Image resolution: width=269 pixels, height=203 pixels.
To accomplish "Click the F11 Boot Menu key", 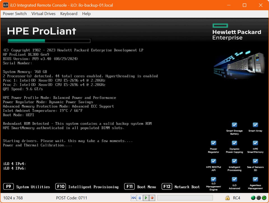I will click(x=129, y=186).
